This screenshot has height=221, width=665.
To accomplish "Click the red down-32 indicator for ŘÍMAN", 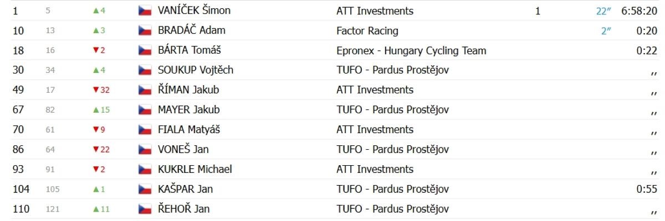I will tap(101, 90).
